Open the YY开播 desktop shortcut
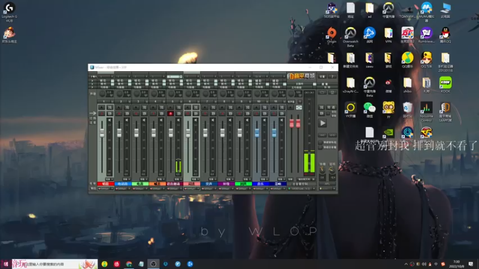Image resolution: width=479 pixels, height=269 pixels. point(350,110)
